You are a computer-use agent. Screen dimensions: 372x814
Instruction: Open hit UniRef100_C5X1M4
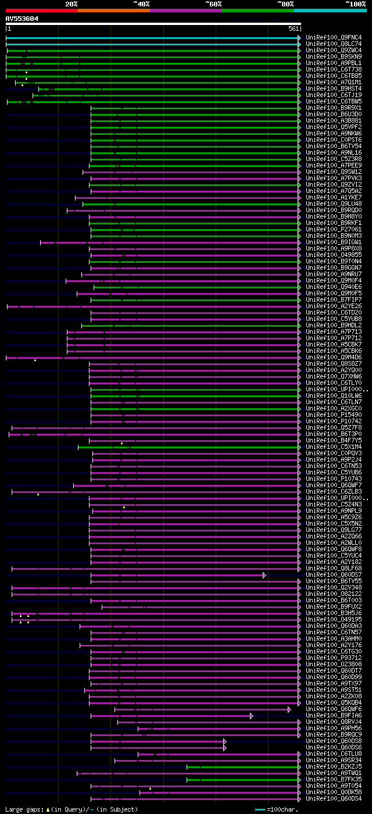point(334,447)
